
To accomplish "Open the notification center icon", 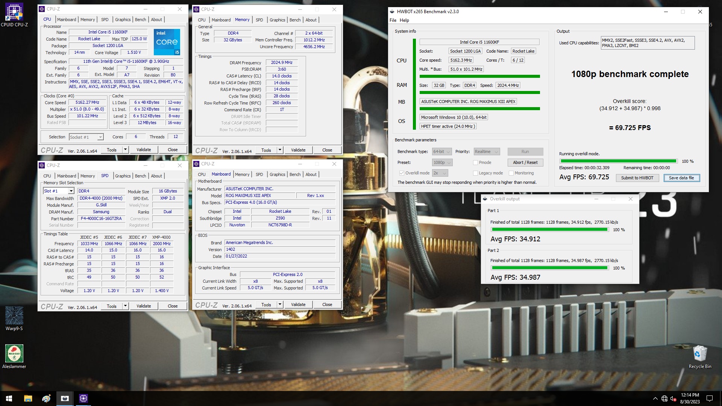I will [710, 398].
